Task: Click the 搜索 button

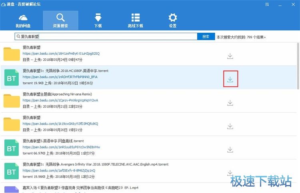Action: click(x=206, y=36)
